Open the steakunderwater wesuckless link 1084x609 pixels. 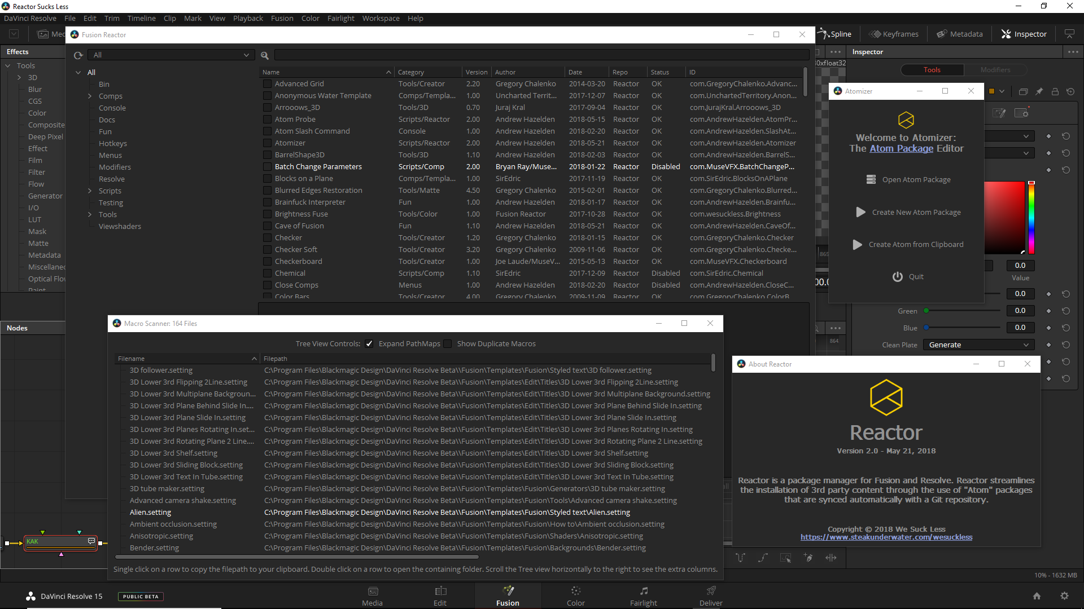[886, 537]
